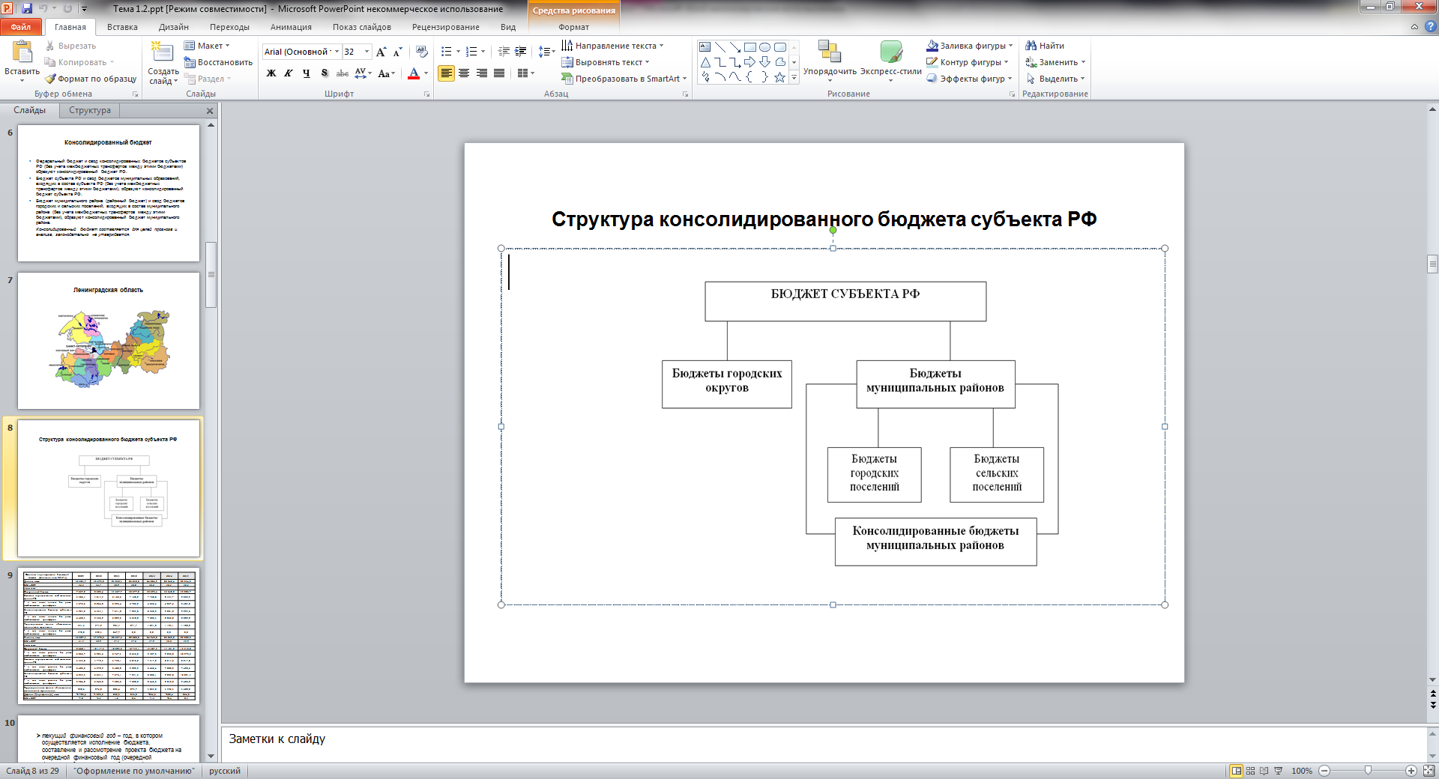Select the Right Arrow block shape

coord(750,62)
